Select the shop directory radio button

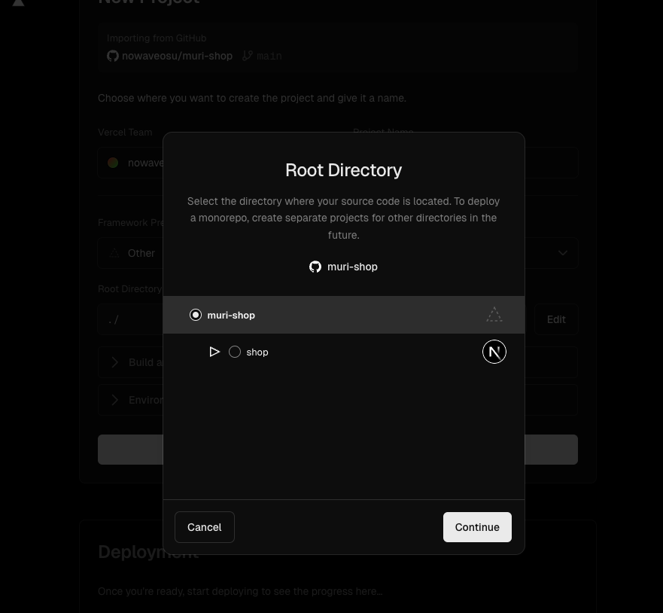[x=235, y=352]
